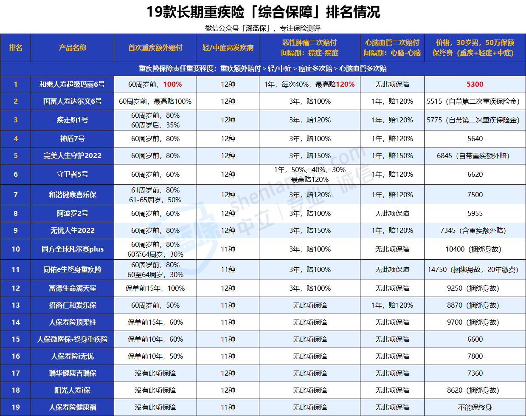Click product name 人保寿险顶梁柱
Screen dimensions: 526x416
pos(73,322)
